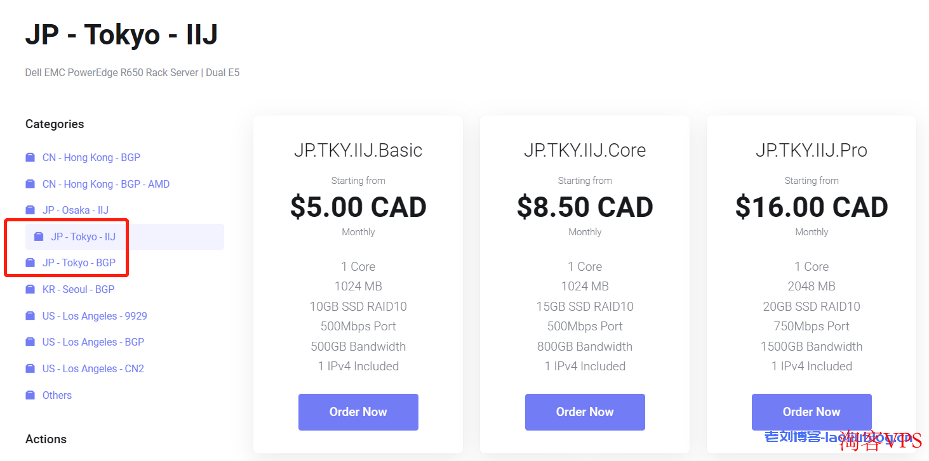Click the box icon next to Others category
The width and height of the screenshot is (929, 461).
30,395
